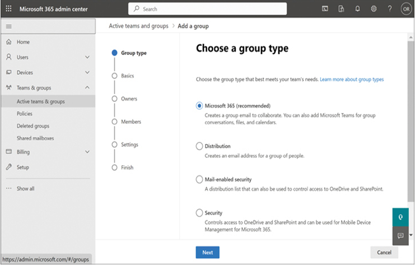The height and width of the screenshot is (265, 415).
Task: Select the Security radio button
Action: pyautogui.click(x=199, y=212)
